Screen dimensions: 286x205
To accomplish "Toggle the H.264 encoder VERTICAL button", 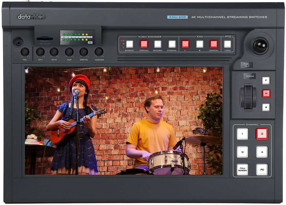I will point(144,44).
